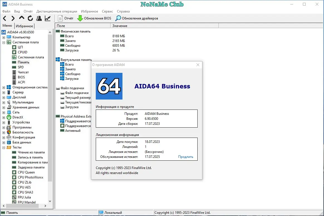Open SPD in the sidebar tree
The height and width of the screenshot is (216, 324).
pos(21,67)
